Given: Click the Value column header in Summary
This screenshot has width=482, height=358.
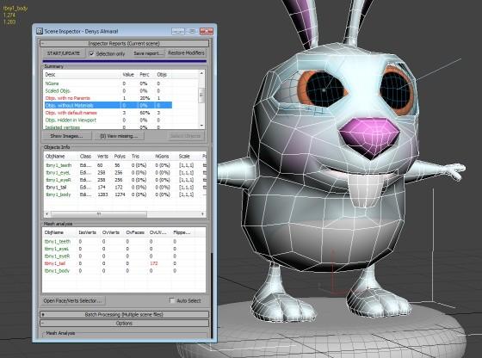Looking at the screenshot, I should [128, 75].
